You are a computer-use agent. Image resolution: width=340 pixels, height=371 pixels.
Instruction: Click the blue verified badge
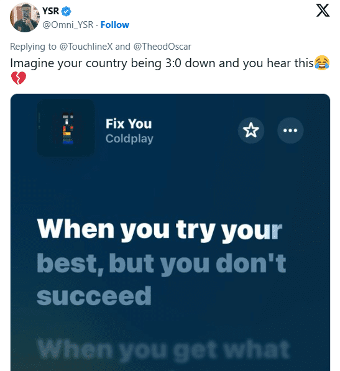pos(66,11)
